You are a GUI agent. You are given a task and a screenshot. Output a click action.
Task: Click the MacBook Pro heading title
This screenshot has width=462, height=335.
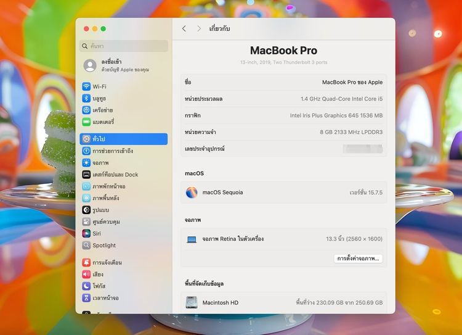tap(284, 51)
